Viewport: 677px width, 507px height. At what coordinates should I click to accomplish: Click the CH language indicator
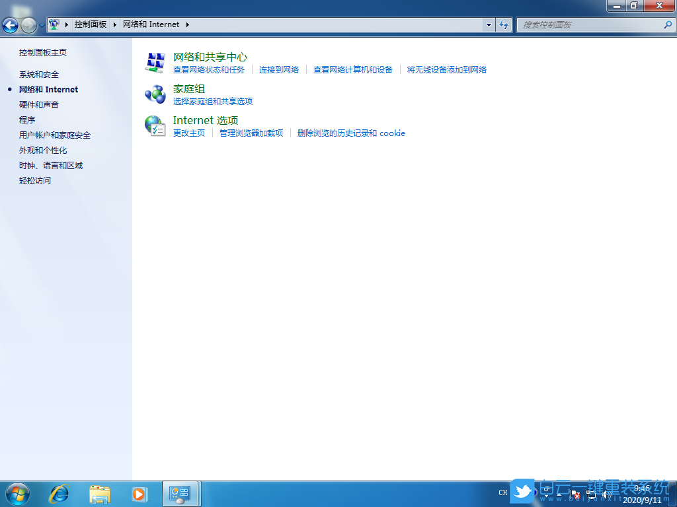(x=503, y=492)
